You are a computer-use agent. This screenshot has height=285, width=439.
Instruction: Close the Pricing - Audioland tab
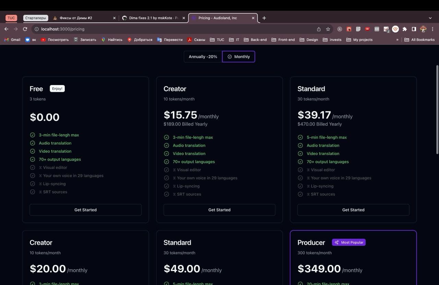point(253,18)
